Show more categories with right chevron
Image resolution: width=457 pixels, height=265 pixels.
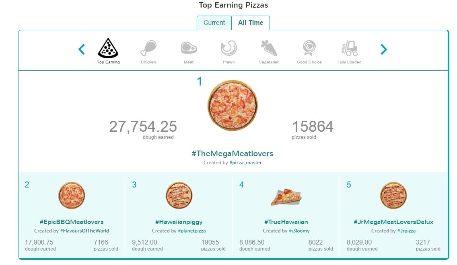point(384,49)
